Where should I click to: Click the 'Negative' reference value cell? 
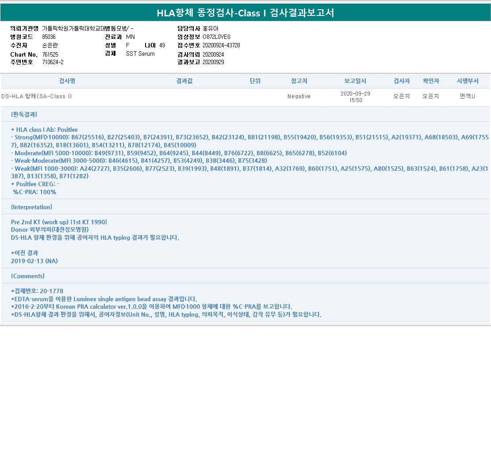[299, 96]
